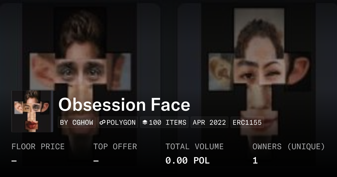
Task: Click the OWNERS (UNIQUE) stat label
Action: click(x=289, y=147)
